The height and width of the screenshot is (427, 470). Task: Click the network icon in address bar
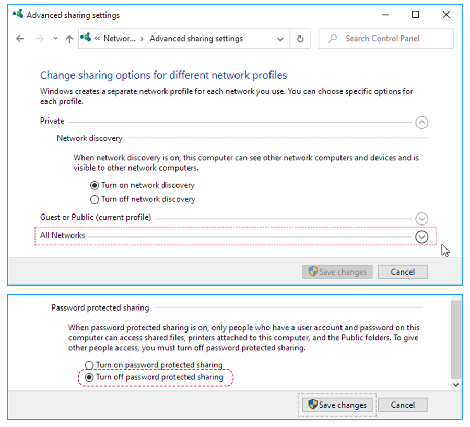86,38
